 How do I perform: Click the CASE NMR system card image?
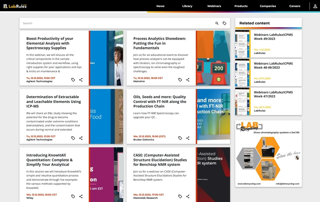click(x=213, y=175)
